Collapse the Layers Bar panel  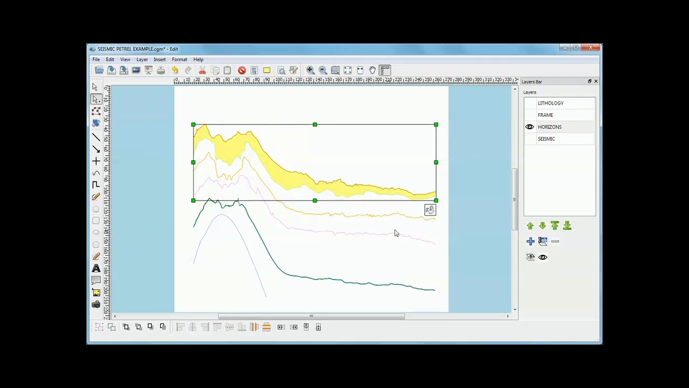point(589,81)
